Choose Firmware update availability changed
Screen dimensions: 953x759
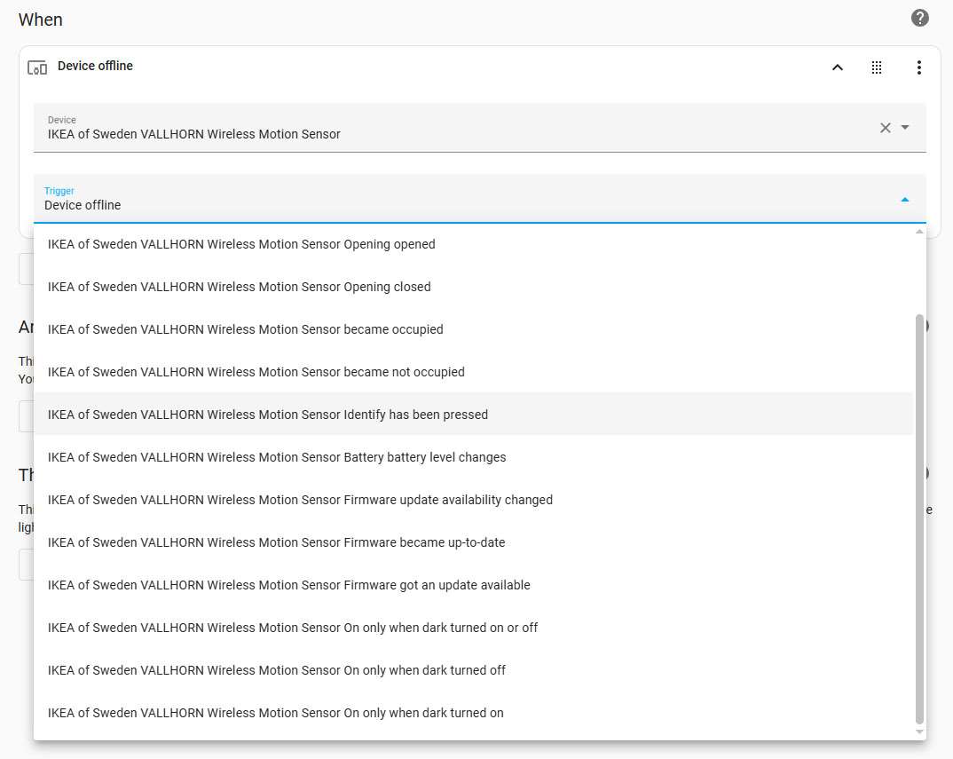(x=300, y=500)
